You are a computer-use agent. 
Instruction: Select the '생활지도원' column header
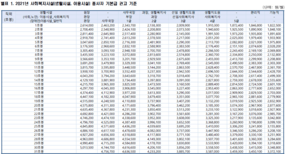pos(212,13)
